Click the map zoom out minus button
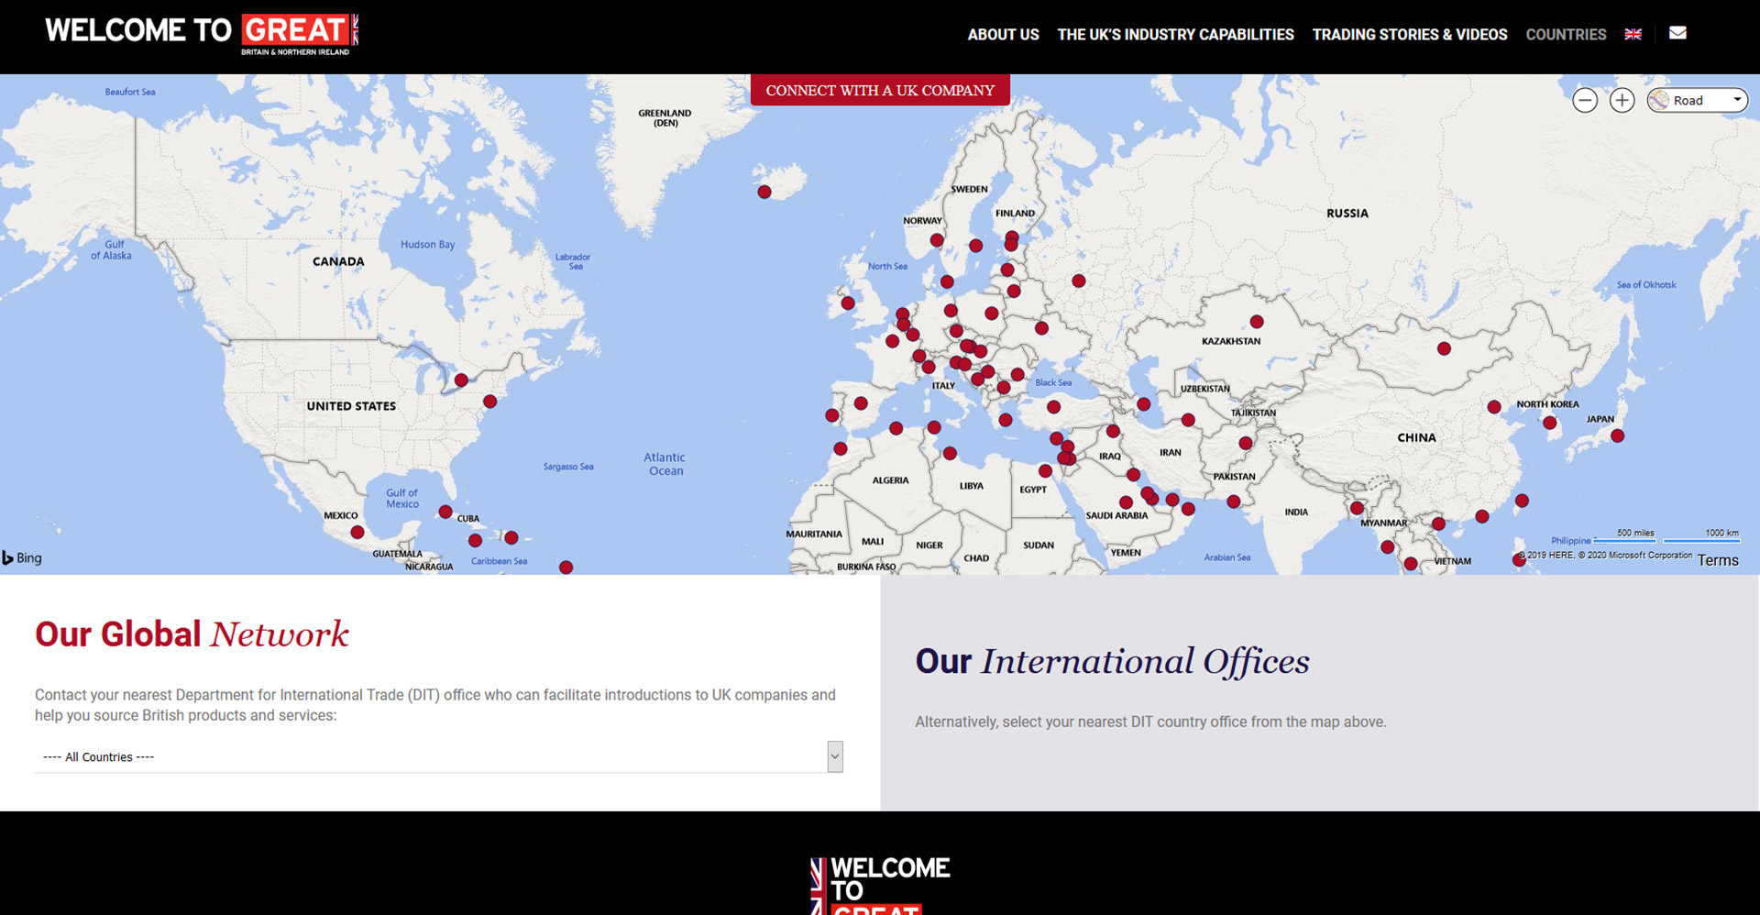 tap(1585, 101)
